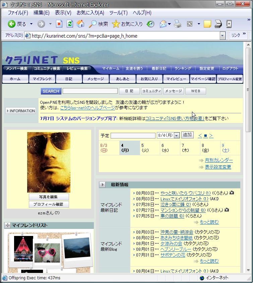
Task: Open the メッセージ navigation tab
Action: point(96,79)
